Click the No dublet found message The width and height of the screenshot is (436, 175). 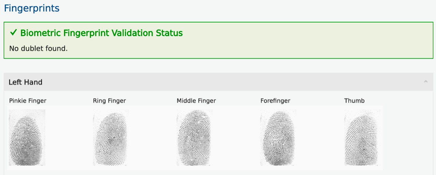pyautogui.click(x=38, y=48)
